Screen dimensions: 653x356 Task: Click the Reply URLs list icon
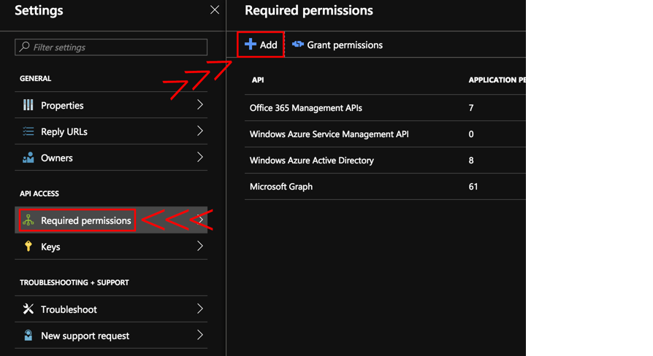[28, 131]
